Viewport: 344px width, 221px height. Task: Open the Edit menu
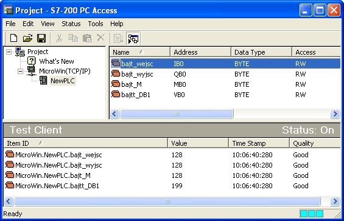tap(28, 24)
